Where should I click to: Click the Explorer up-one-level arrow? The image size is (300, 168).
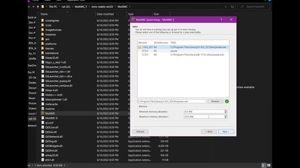(38, 7)
